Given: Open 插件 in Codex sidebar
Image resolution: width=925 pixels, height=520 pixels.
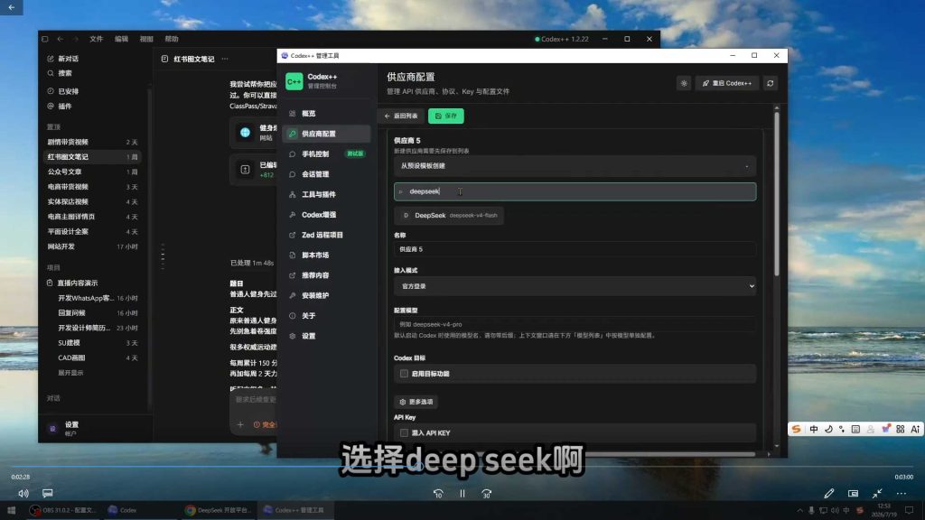Looking at the screenshot, I should tap(65, 107).
